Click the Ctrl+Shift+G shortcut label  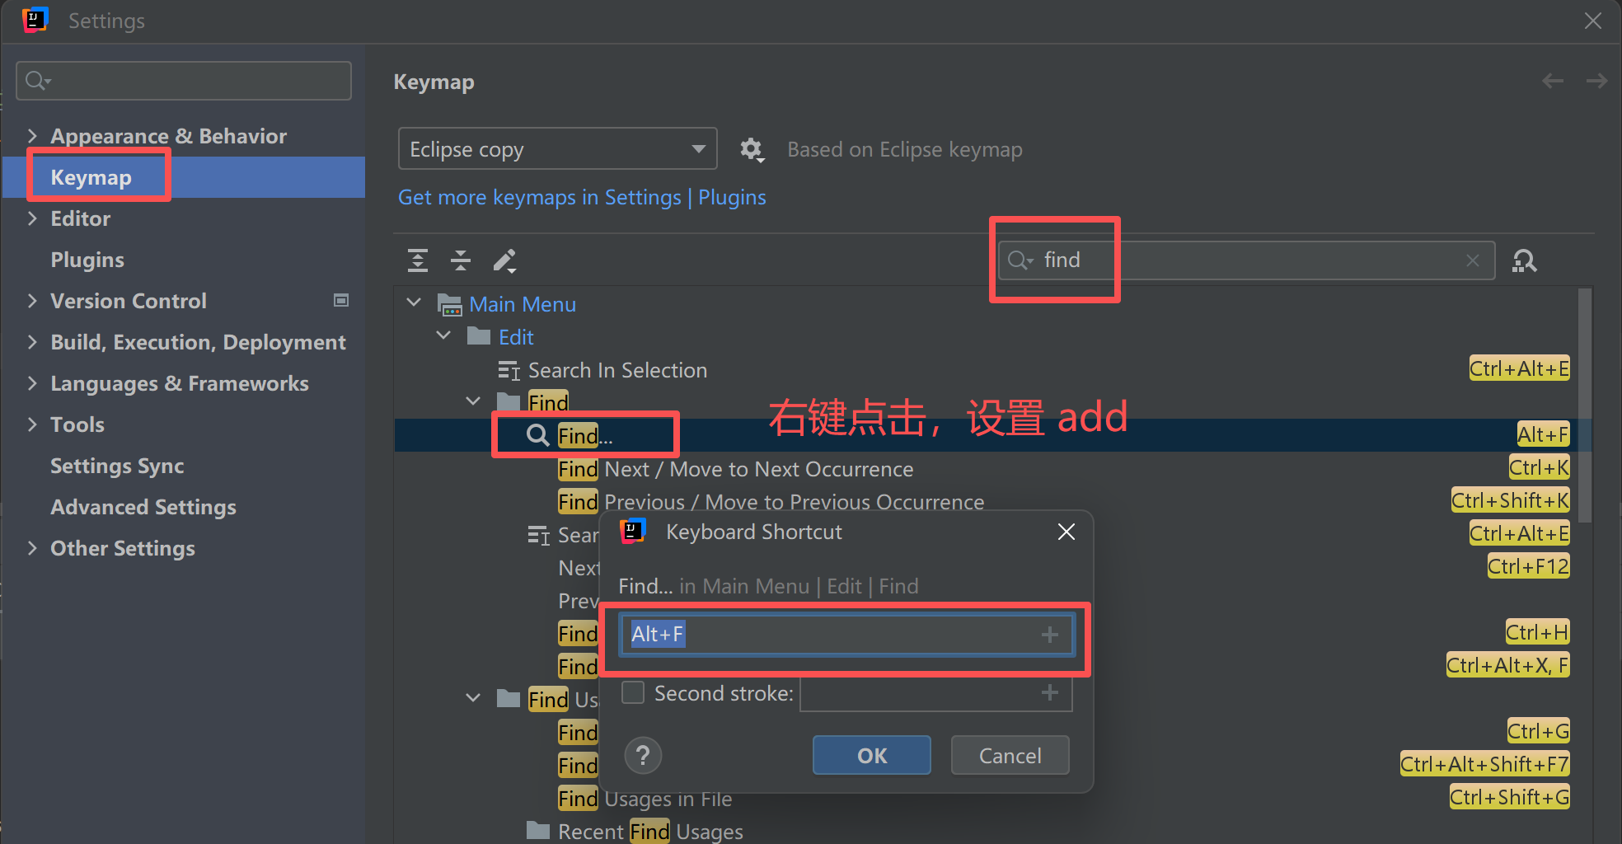1509,798
